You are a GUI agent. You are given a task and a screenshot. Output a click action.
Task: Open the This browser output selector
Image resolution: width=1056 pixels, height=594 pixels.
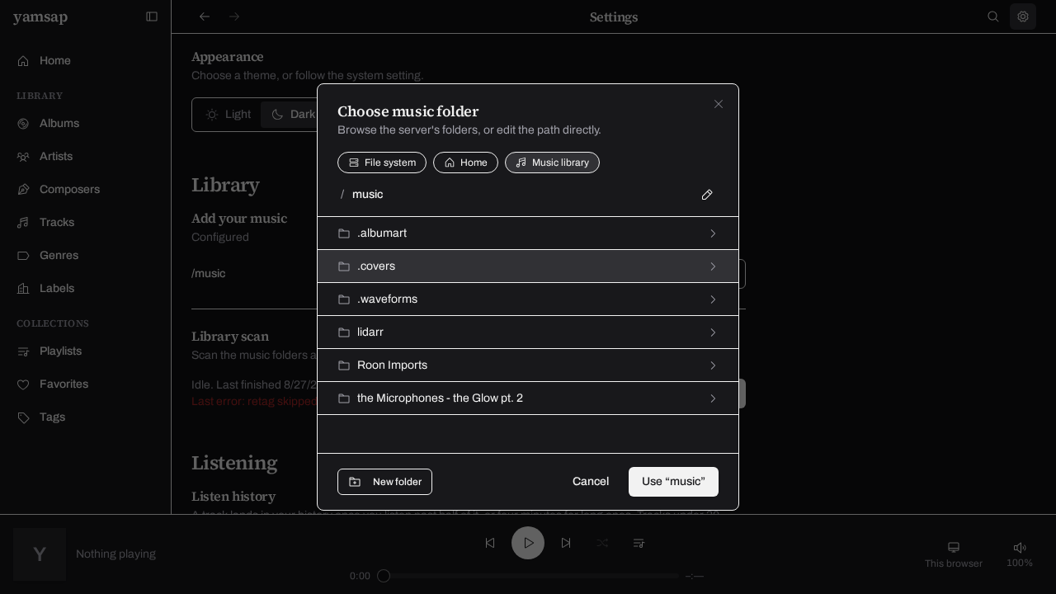coord(954,554)
